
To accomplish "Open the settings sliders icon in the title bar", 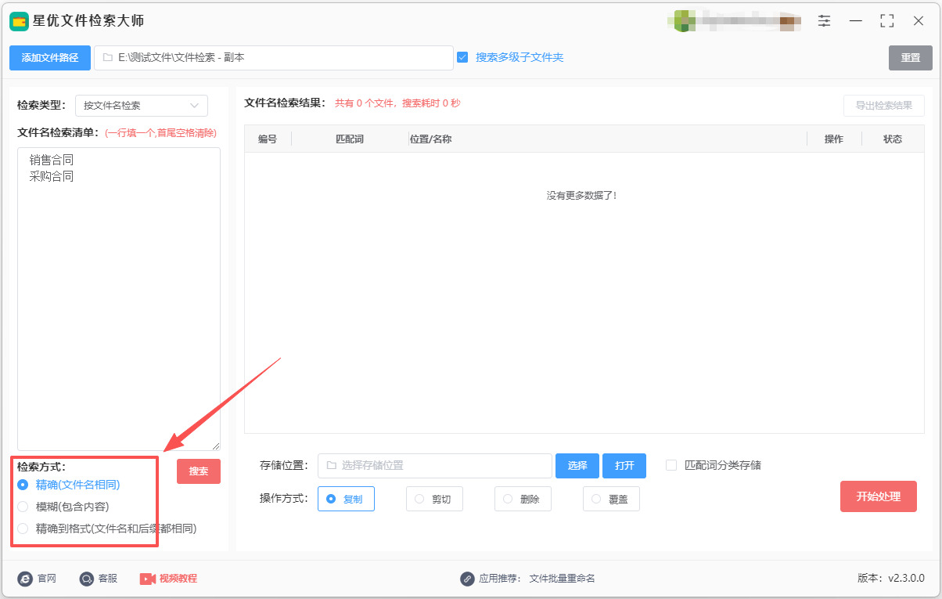I will [825, 21].
